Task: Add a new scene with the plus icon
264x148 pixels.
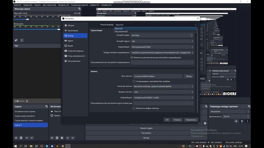Action: [16, 138]
